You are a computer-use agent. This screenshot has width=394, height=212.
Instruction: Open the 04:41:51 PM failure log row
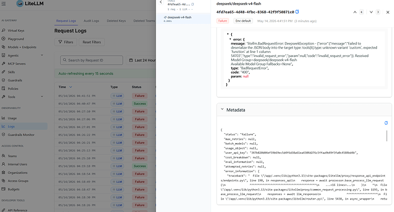pyautogui.click(x=105, y=96)
